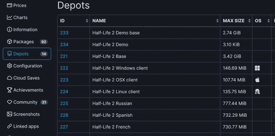
Task: Click the Linux penguin icon in row 224
Action: (257, 92)
